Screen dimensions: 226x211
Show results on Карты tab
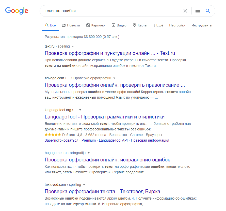tap(140, 25)
